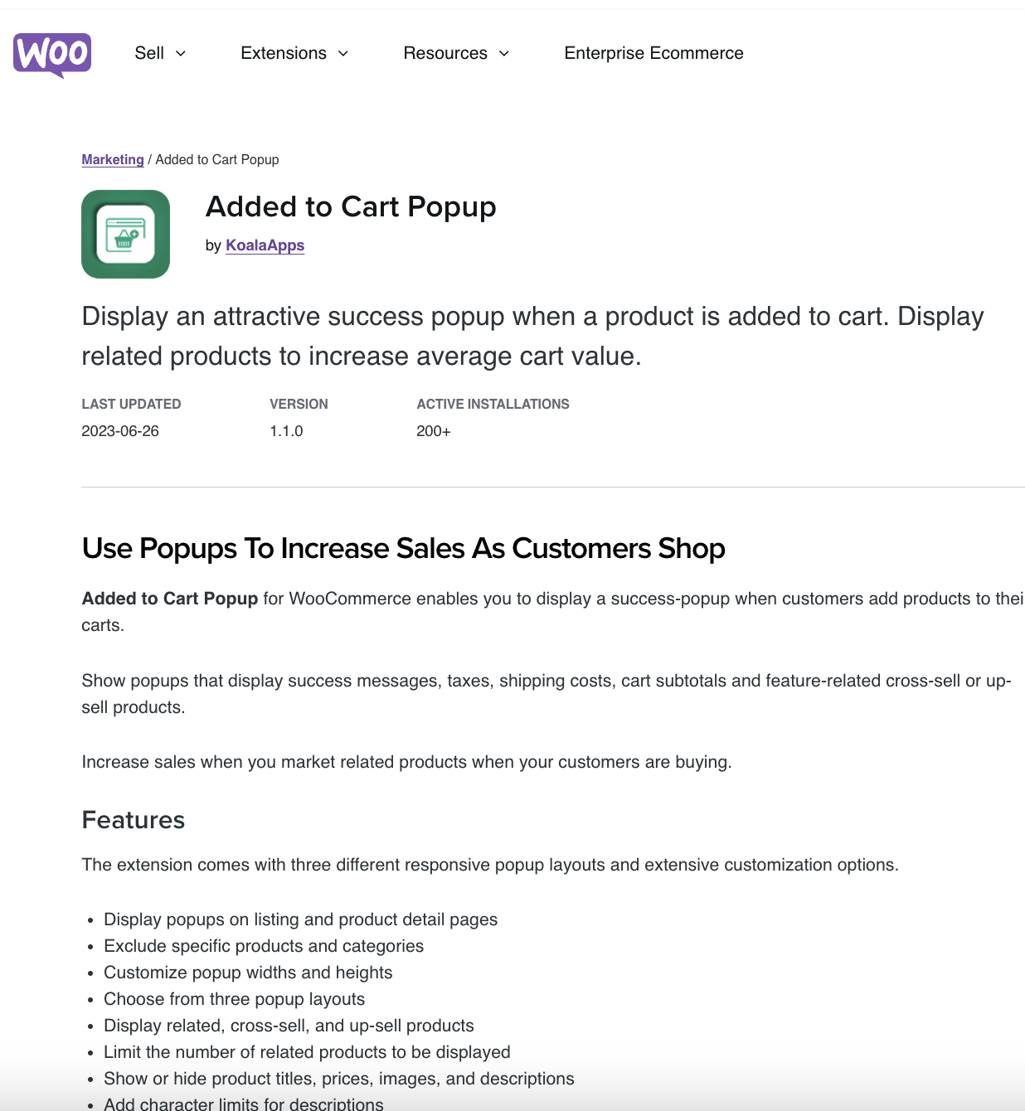Open the Resources menu
1025x1111 pixels.
tap(444, 53)
